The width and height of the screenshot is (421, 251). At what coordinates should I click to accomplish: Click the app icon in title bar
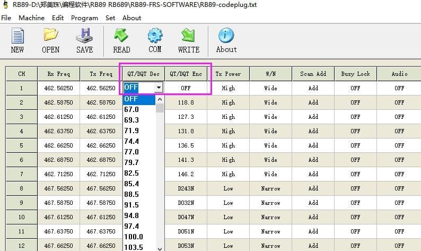5,5
